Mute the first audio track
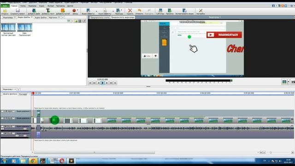 [x=6, y=126]
